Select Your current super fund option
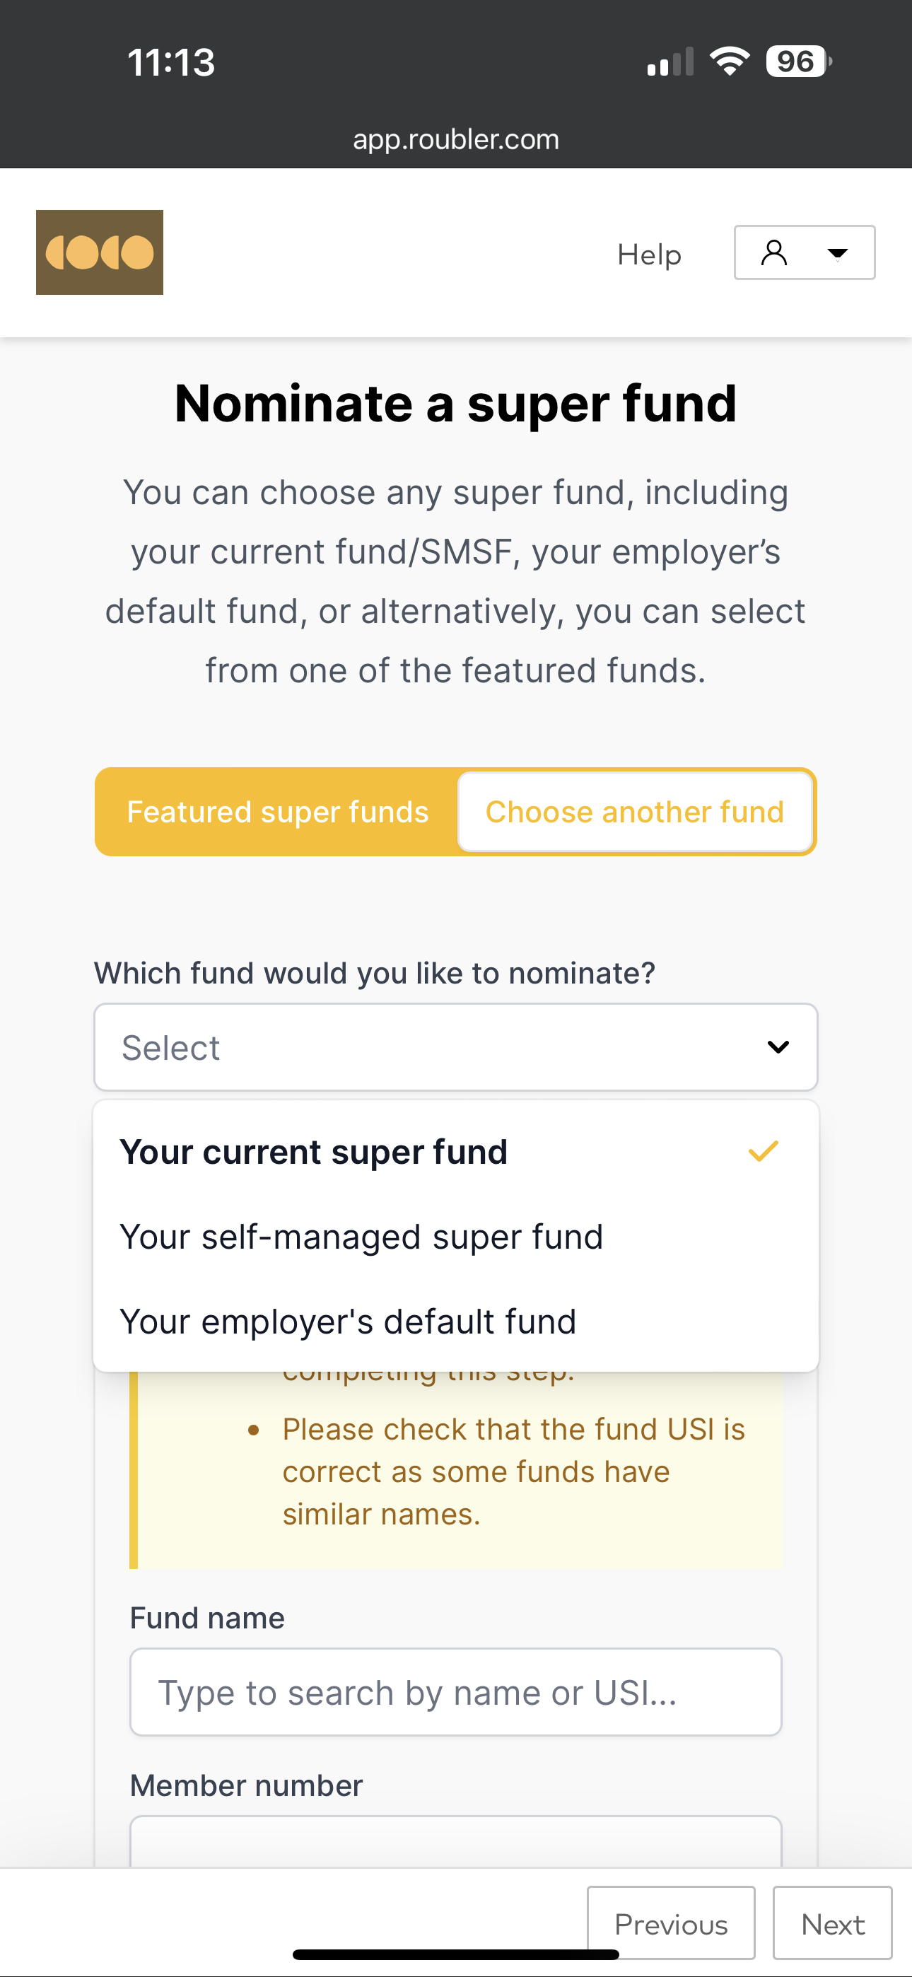 tap(456, 1152)
